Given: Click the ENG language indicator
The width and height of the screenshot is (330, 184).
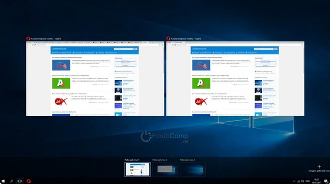Looking at the screenshot, I should 307,182.
